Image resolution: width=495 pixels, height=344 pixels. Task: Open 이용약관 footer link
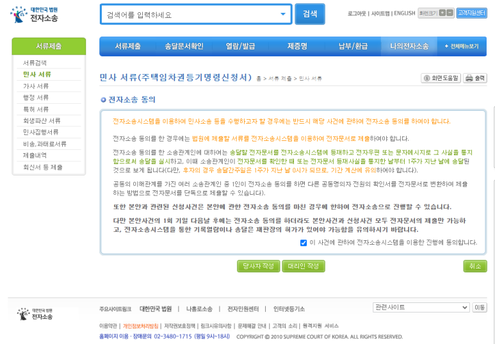[x=108, y=326]
